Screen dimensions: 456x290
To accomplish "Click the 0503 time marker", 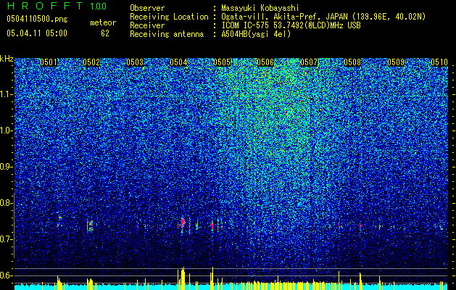I will tap(135, 62).
